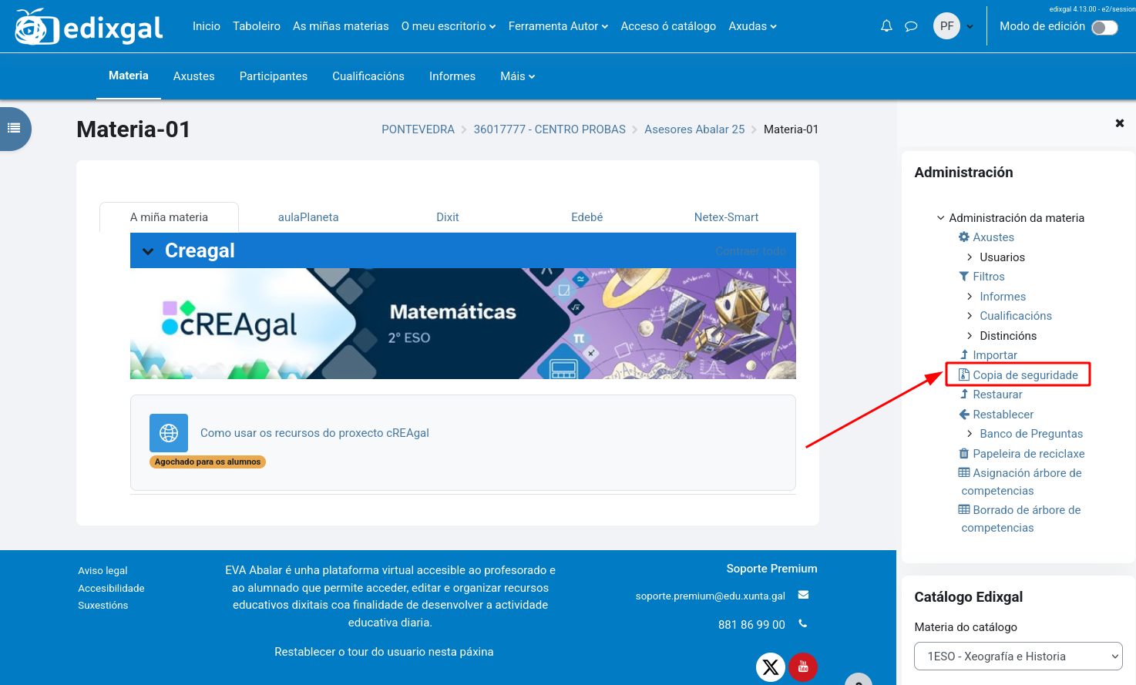Click the X social icon in the footer

pos(771,667)
